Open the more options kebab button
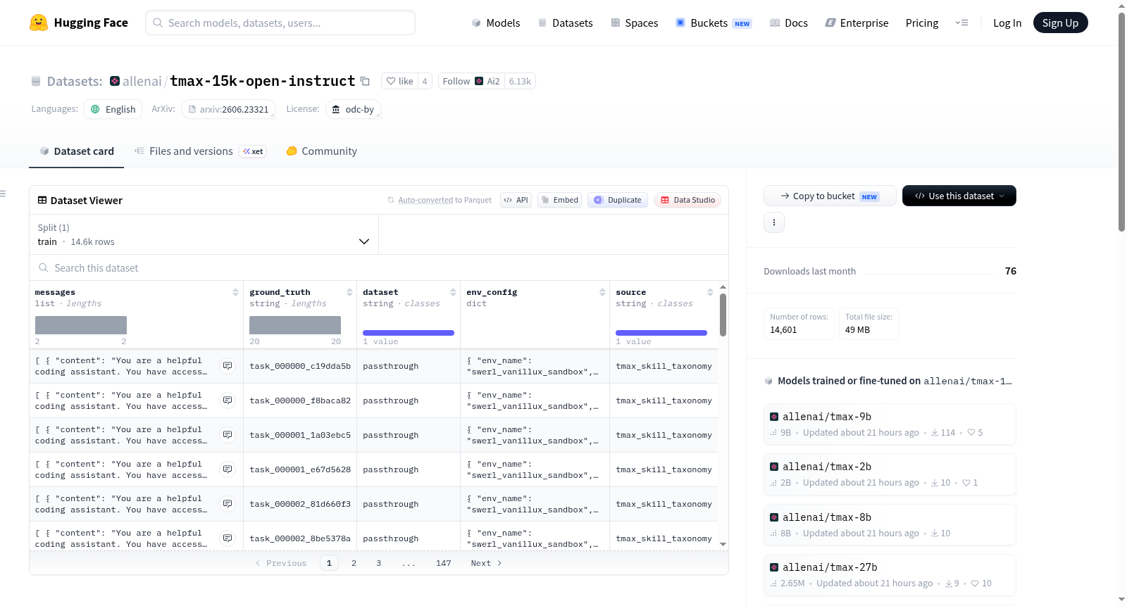 (774, 222)
